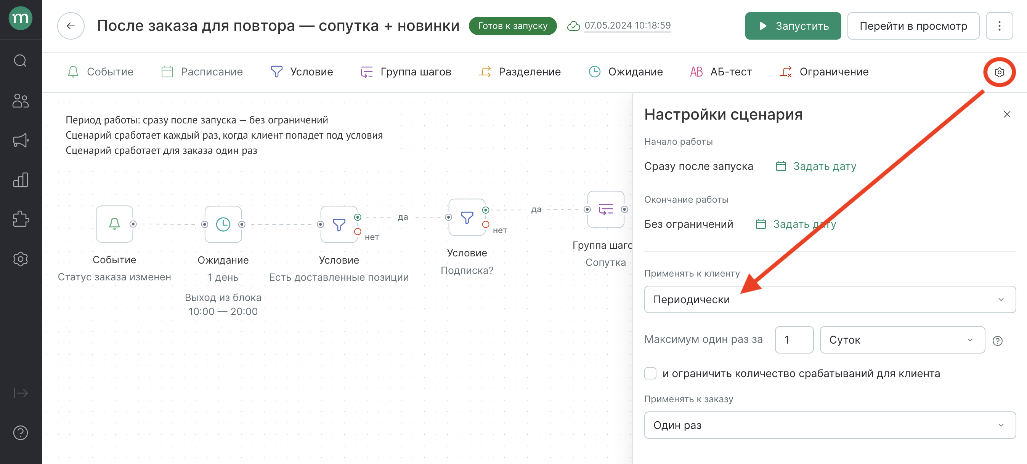Open search in the left sidebar

tap(20, 61)
